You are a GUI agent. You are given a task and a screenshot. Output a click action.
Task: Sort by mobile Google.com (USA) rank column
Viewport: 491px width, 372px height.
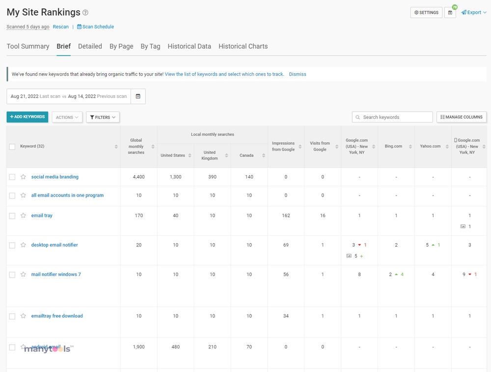tap(484, 146)
